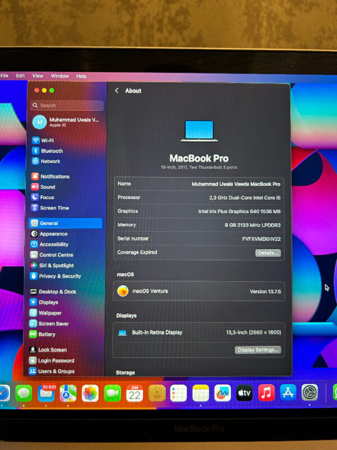337x450 pixels.
Task: Open Lock Screen settings
Action: click(x=48, y=350)
